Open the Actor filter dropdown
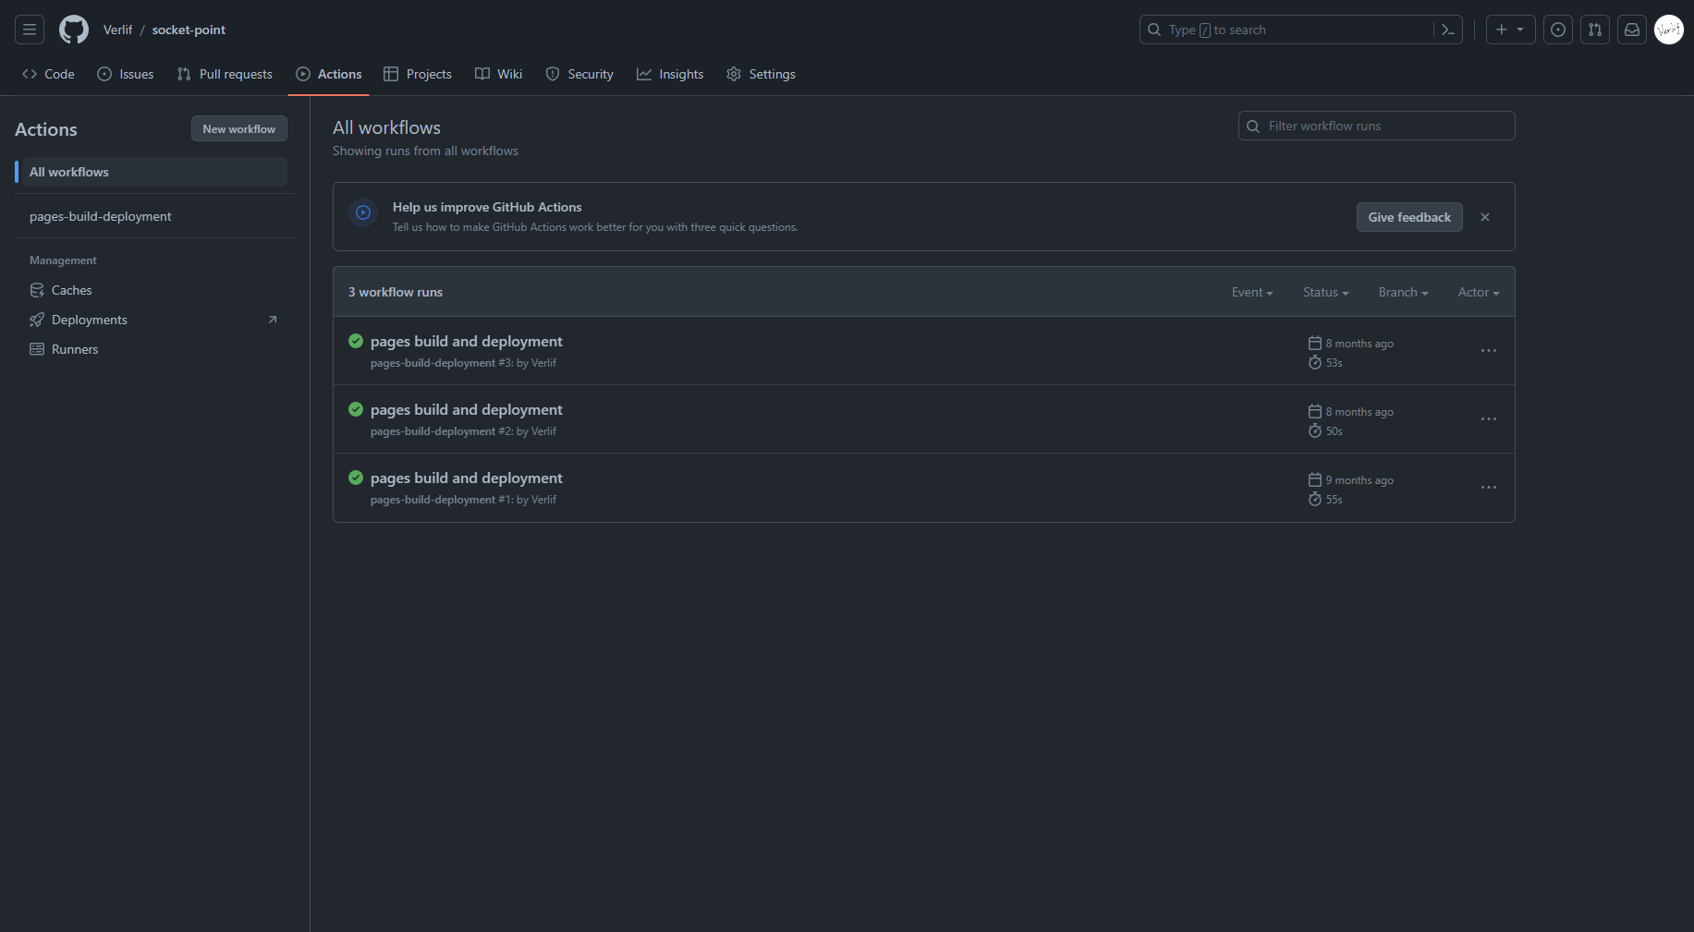Viewport: 1694px width, 932px height. (1478, 292)
